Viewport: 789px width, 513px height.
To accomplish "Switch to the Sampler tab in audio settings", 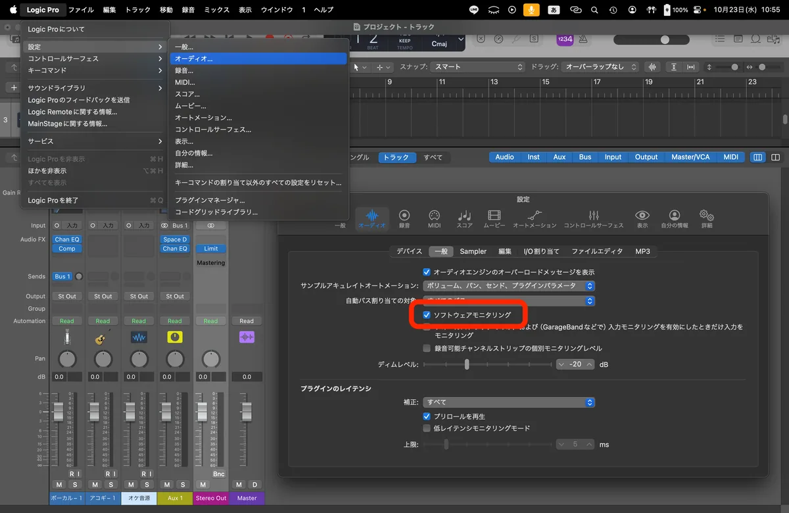I will [x=473, y=251].
